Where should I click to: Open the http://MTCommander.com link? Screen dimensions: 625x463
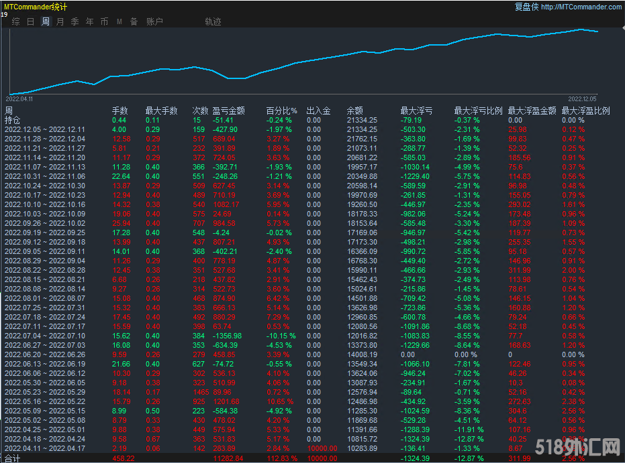[x=581, y=7]
